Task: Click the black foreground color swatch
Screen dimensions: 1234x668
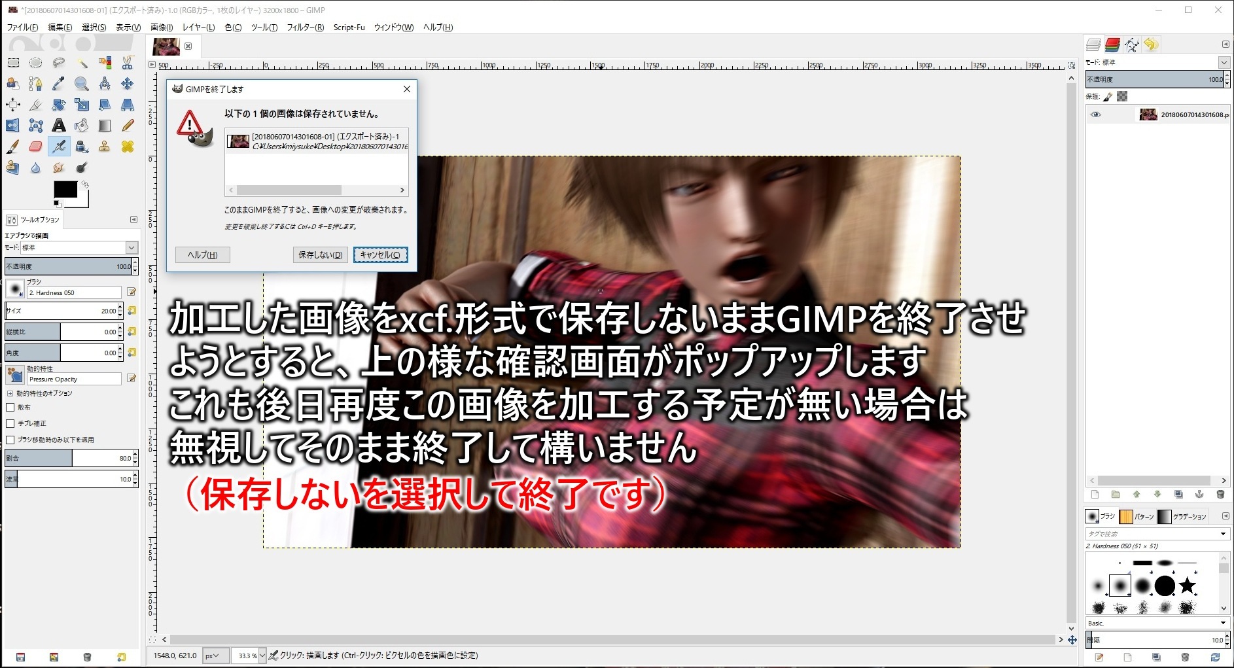Action: (65, 188)
